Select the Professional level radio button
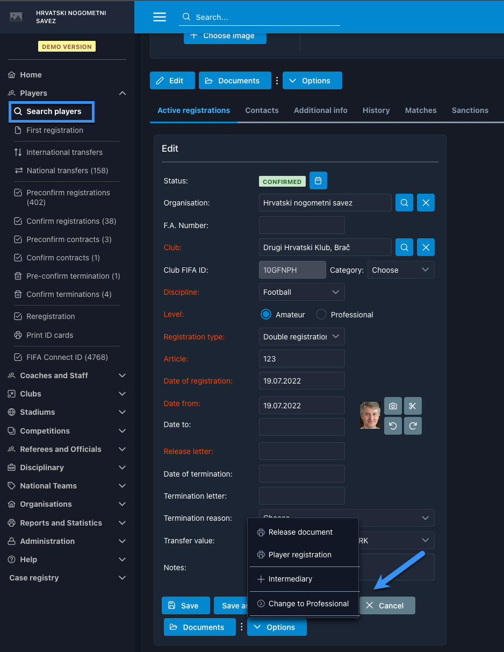The image size is (504, 652). 321,315
